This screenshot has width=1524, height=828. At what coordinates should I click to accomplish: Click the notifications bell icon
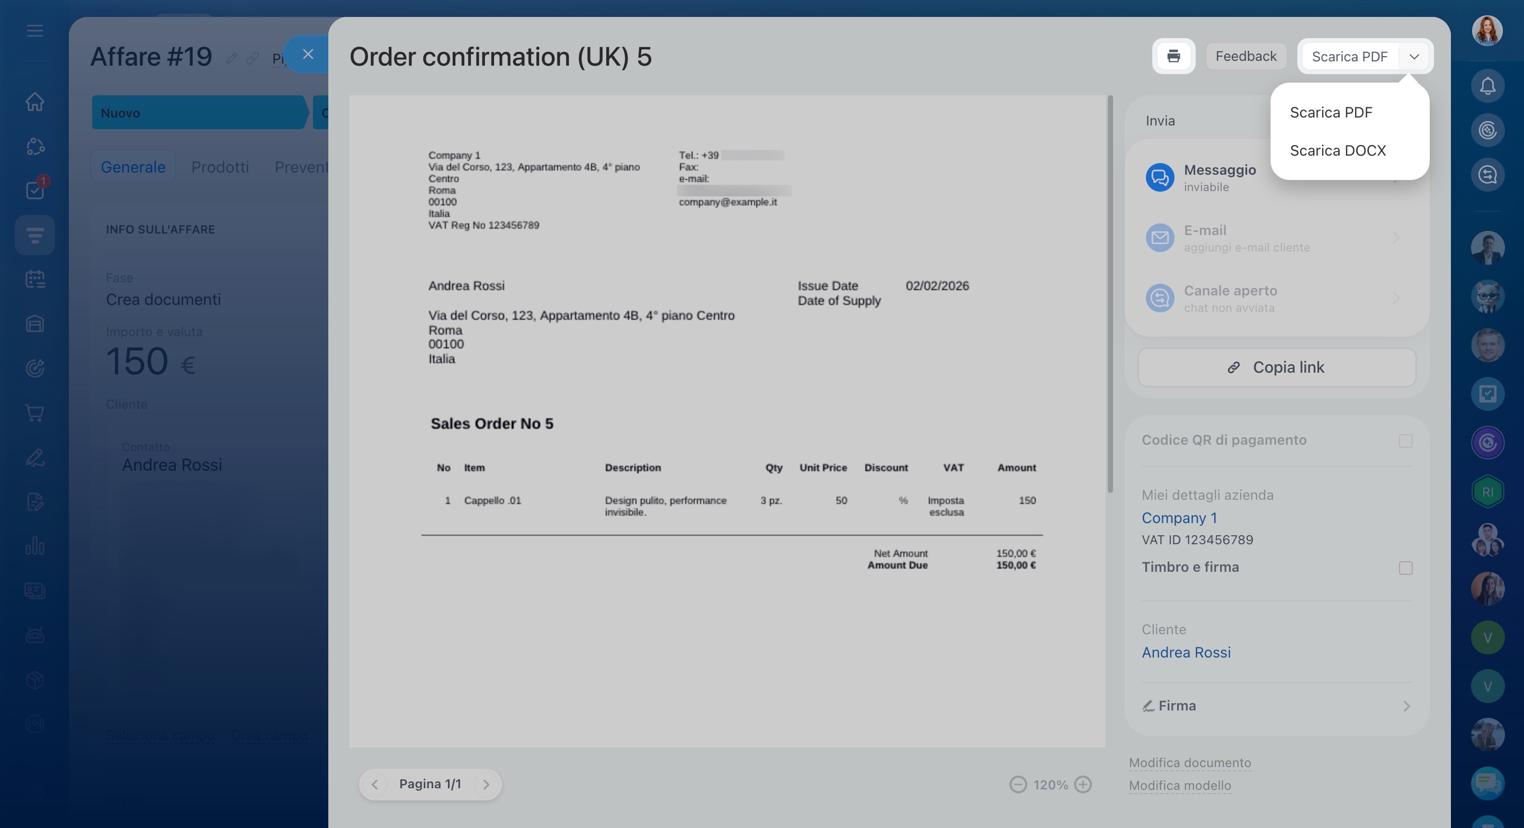[1487, 86]
